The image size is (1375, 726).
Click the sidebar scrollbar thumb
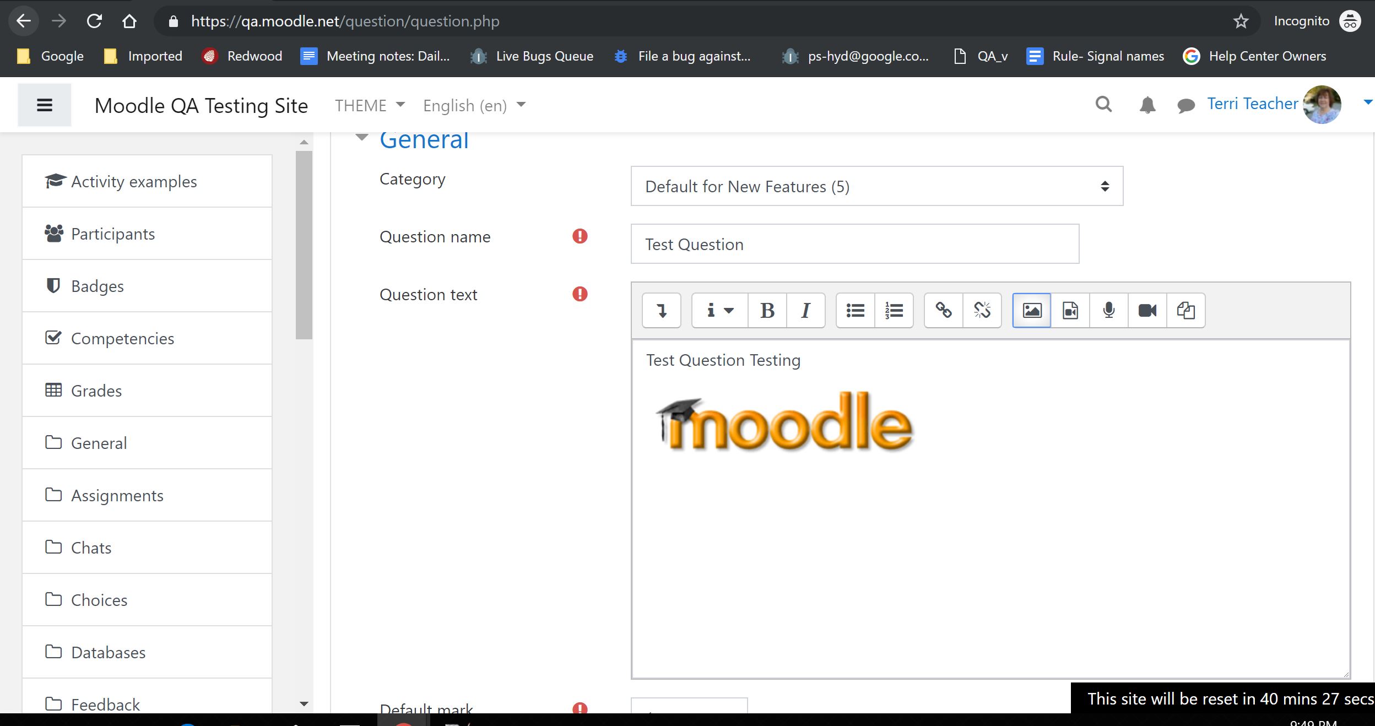point(304,245)
